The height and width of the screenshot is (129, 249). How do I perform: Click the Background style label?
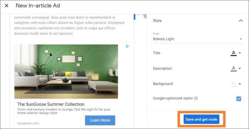[x=163, y=84]
